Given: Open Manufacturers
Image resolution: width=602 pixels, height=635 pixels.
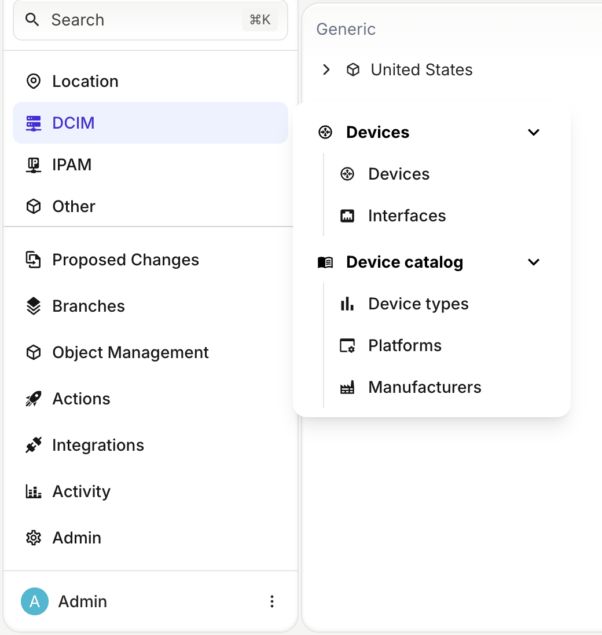Looking at the screenshot, I should coord(425,388).
